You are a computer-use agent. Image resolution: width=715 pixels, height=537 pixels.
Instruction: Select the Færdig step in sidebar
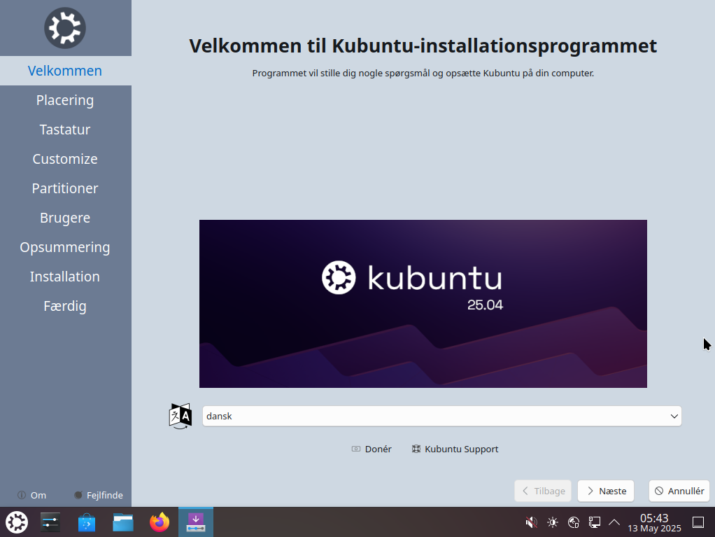[66, 306]
